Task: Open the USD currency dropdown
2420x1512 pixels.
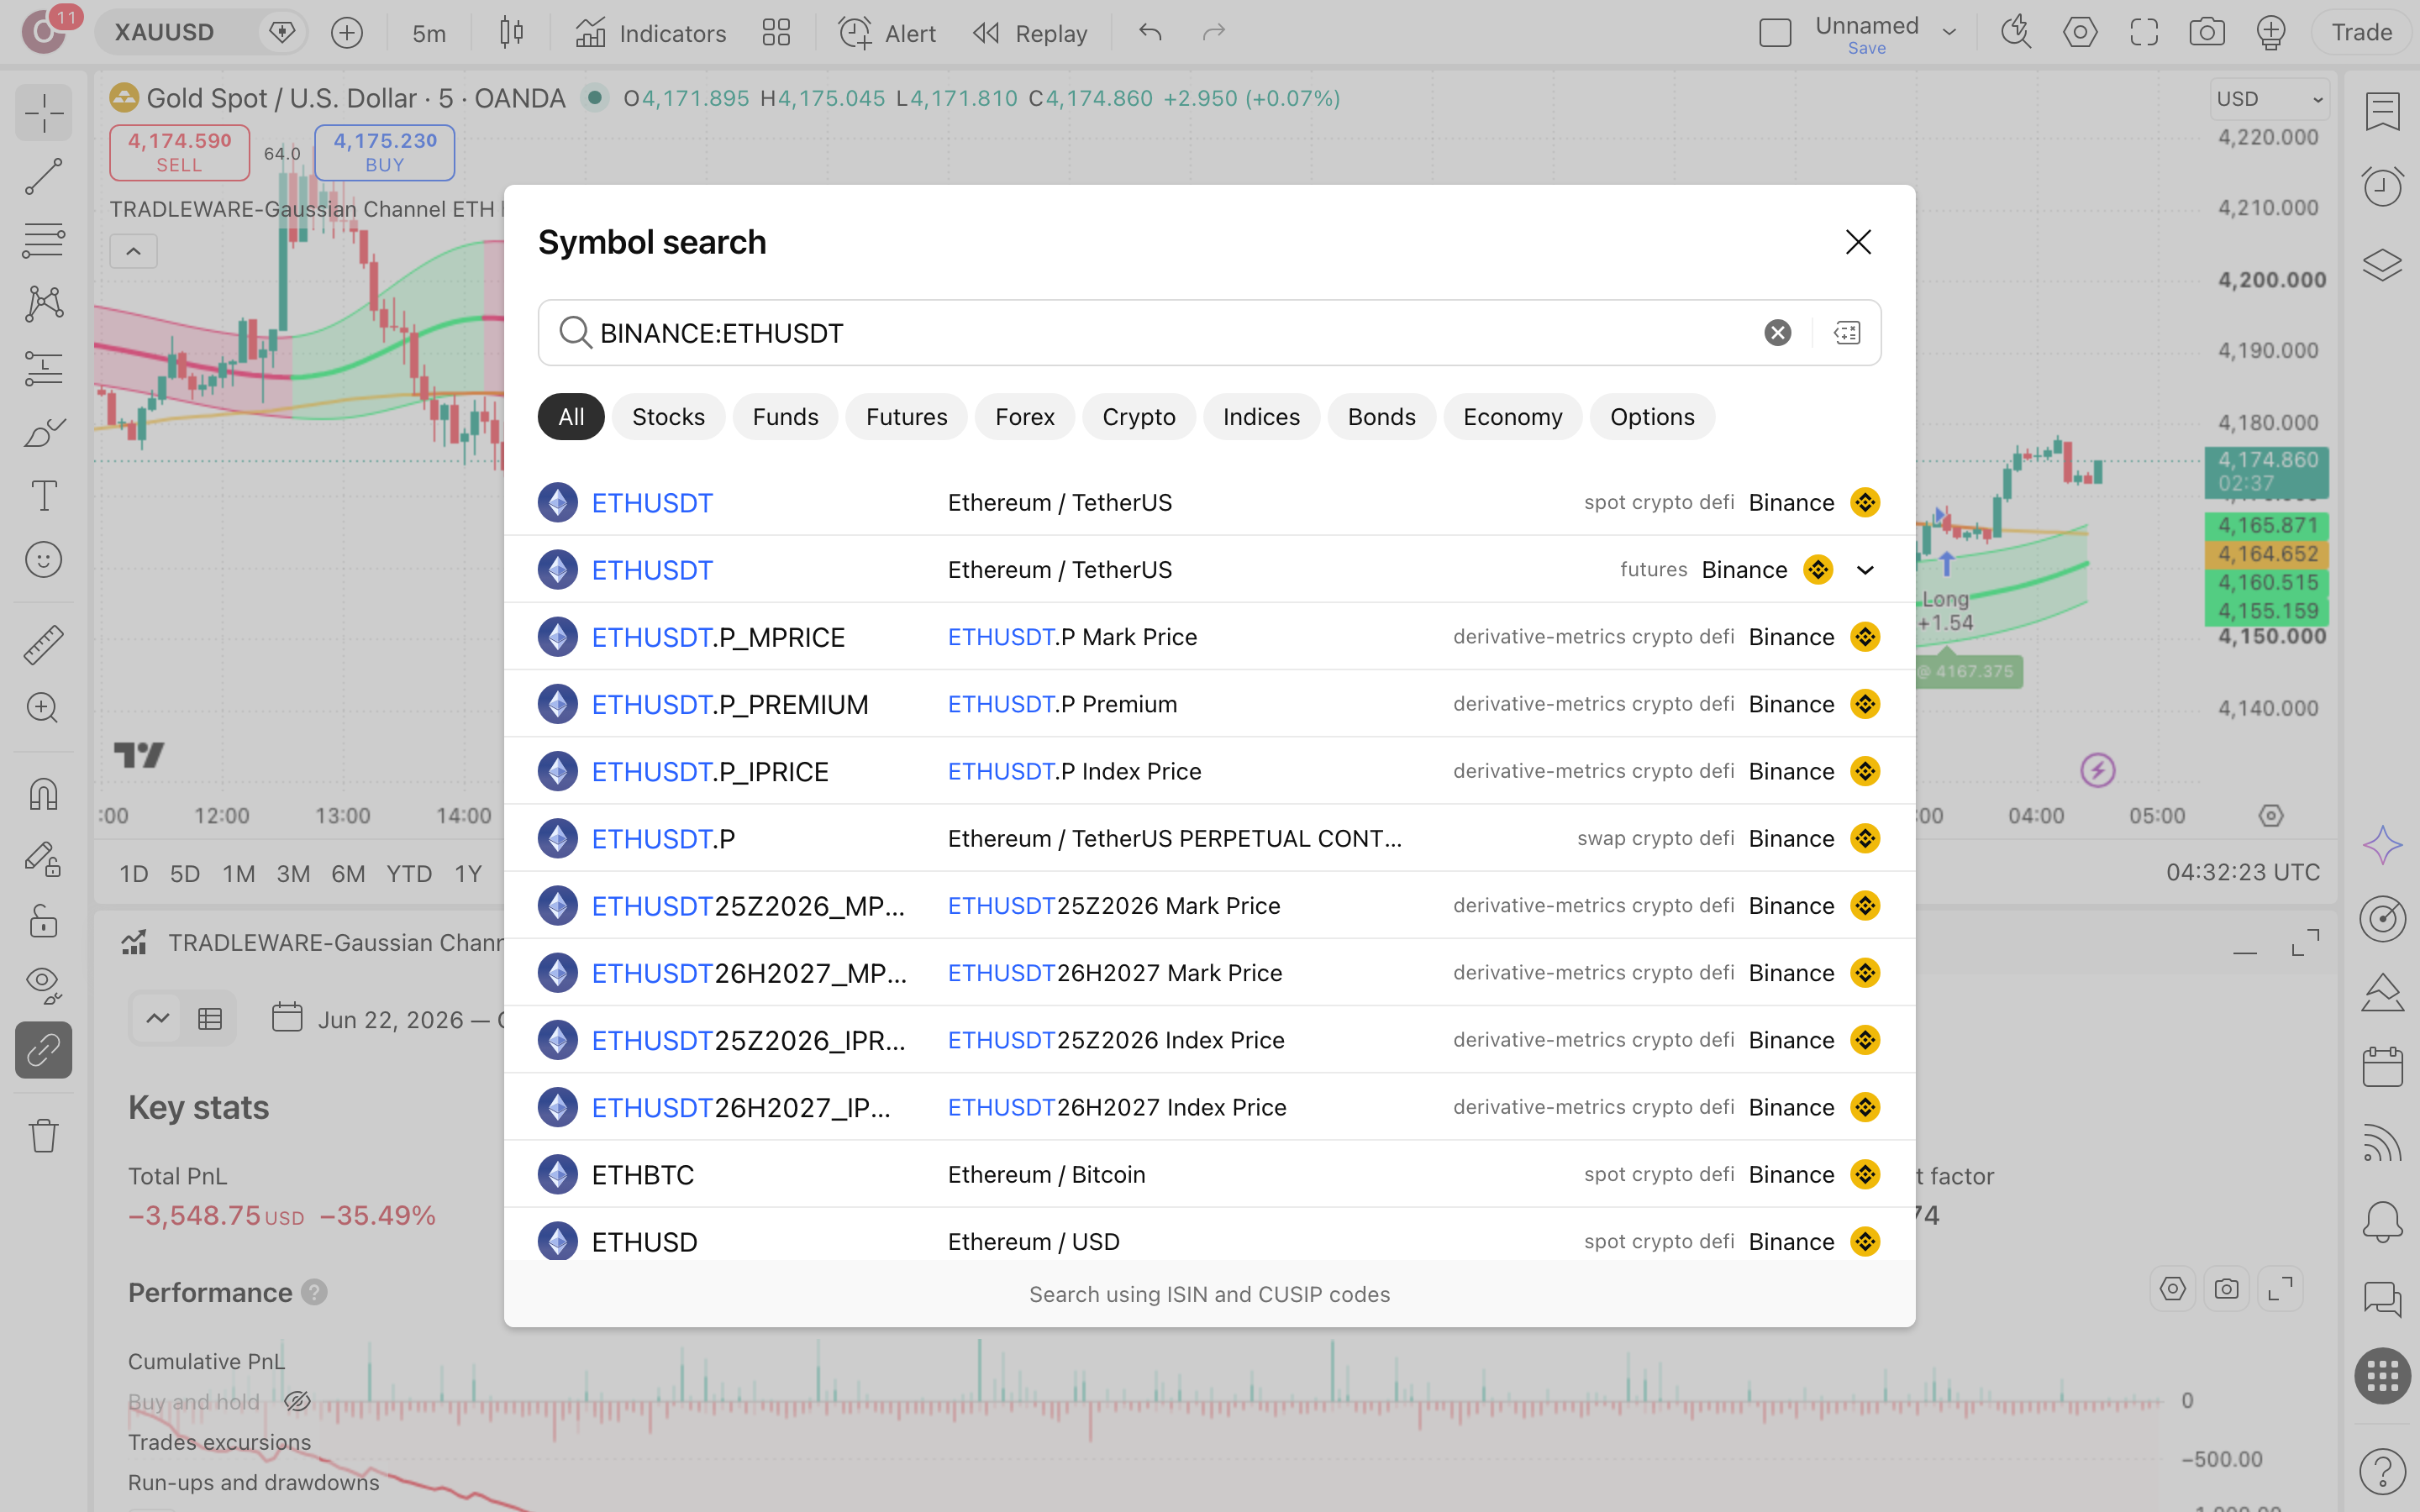Action: tap(2269, 99)
